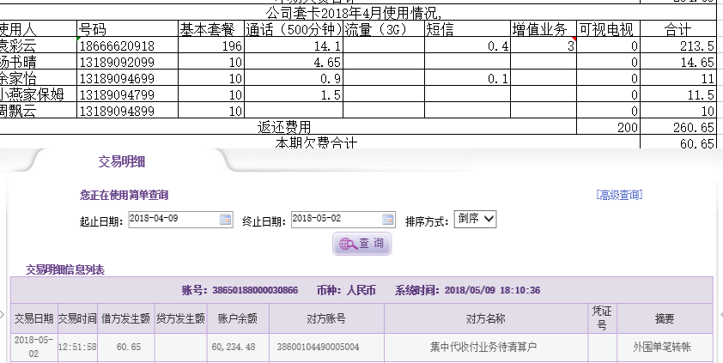Image resolution: width=723 pixels, height=363 pixels.
Task: Open the start date calendar picker
Action: point(226,220)
